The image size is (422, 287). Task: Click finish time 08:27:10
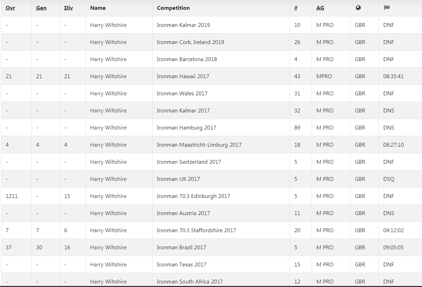[x=393, y=145]
